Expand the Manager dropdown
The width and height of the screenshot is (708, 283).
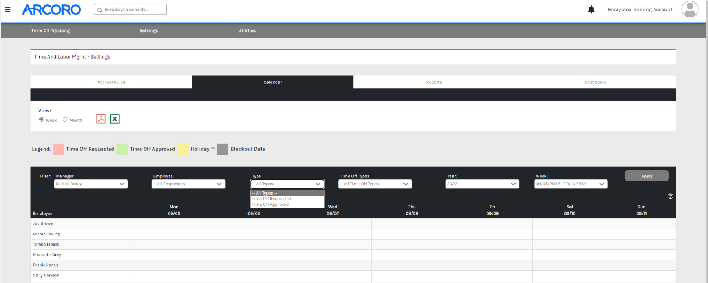point(91,184)
